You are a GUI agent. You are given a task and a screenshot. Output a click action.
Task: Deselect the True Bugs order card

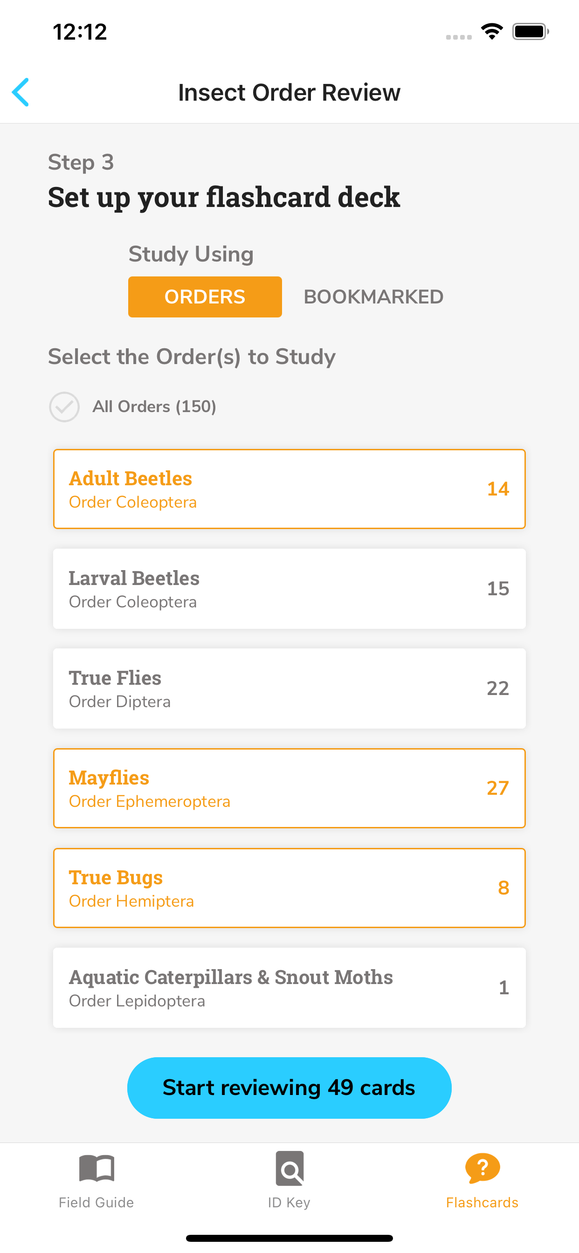pyautogui.click(x=289, y=888)
